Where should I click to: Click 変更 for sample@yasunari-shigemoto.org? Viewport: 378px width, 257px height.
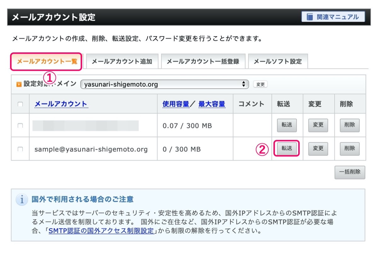(x=318, y=149)
